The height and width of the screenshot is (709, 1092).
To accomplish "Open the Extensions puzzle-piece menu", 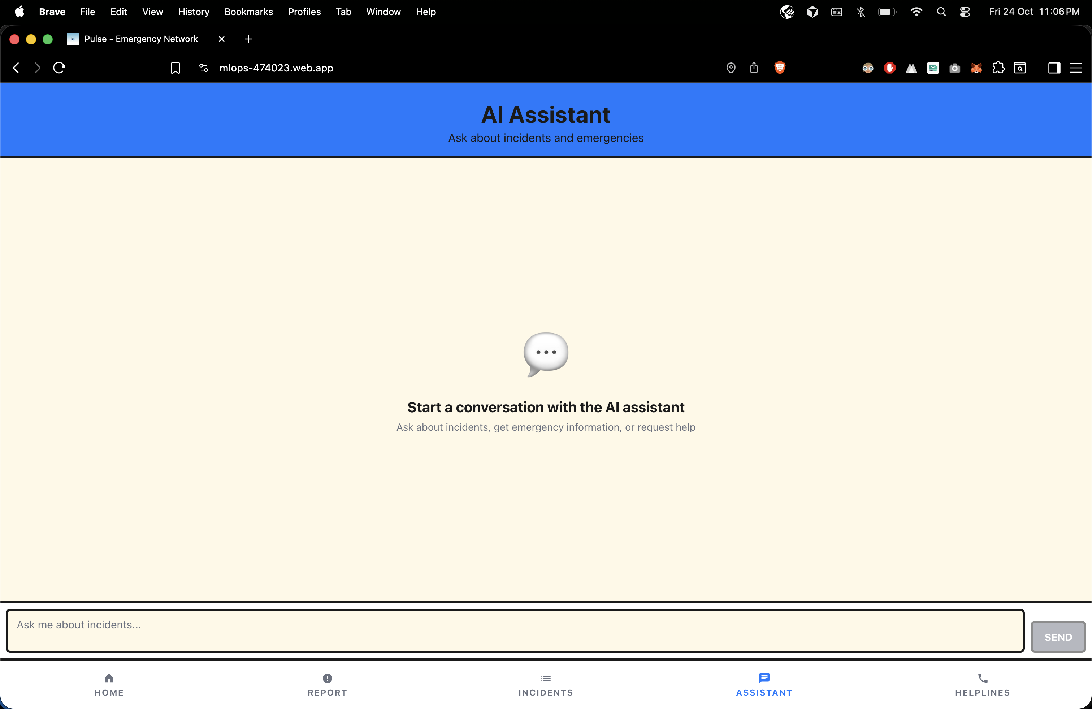I will coord(998,68).
